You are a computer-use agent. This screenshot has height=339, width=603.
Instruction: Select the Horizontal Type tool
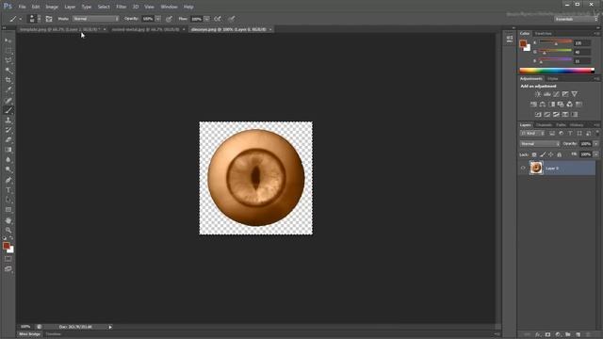[x=8, y=190]
